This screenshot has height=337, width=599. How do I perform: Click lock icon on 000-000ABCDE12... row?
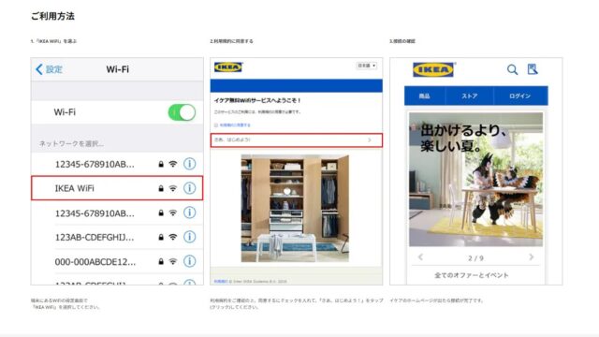point(161,262)
